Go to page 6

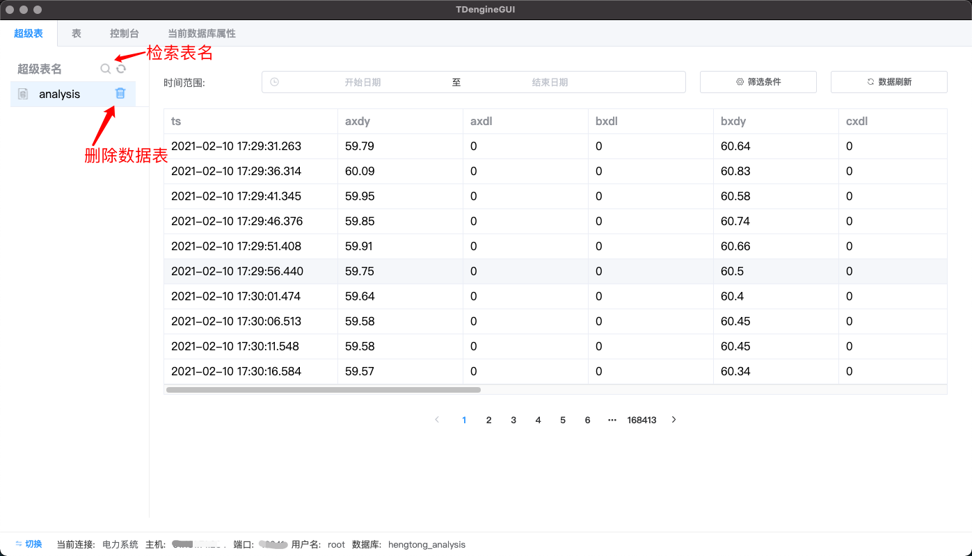pos(588,420)
